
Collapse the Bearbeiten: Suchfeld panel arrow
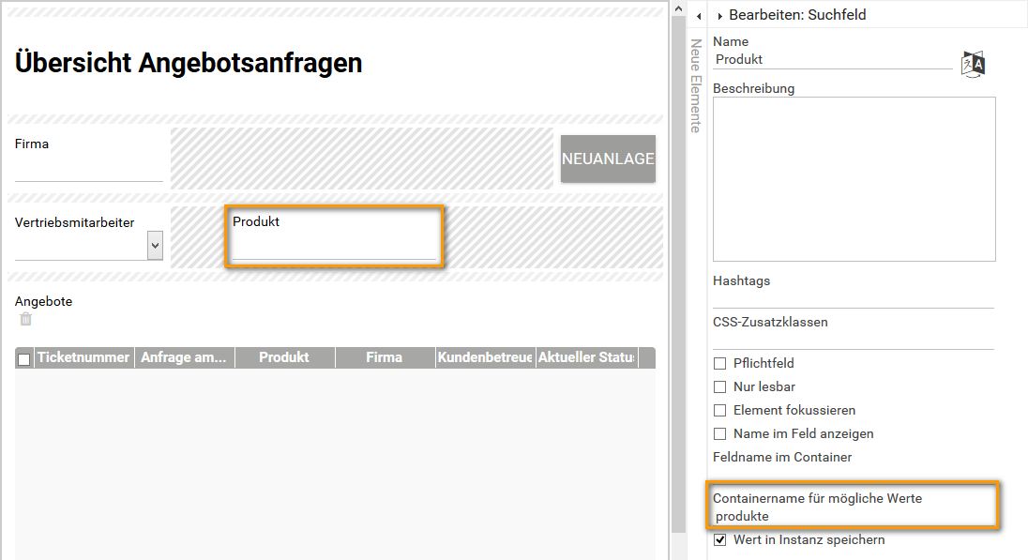tap(698, 15)
